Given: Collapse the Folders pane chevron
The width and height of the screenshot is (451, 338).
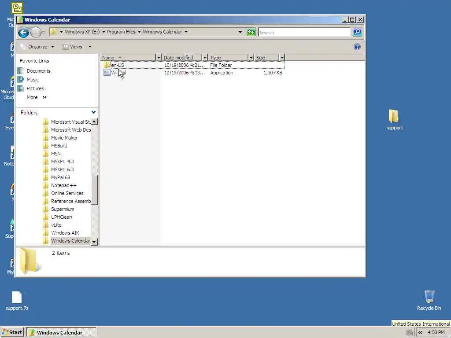Looking at the screenshot, I should [x=93, y=112].
